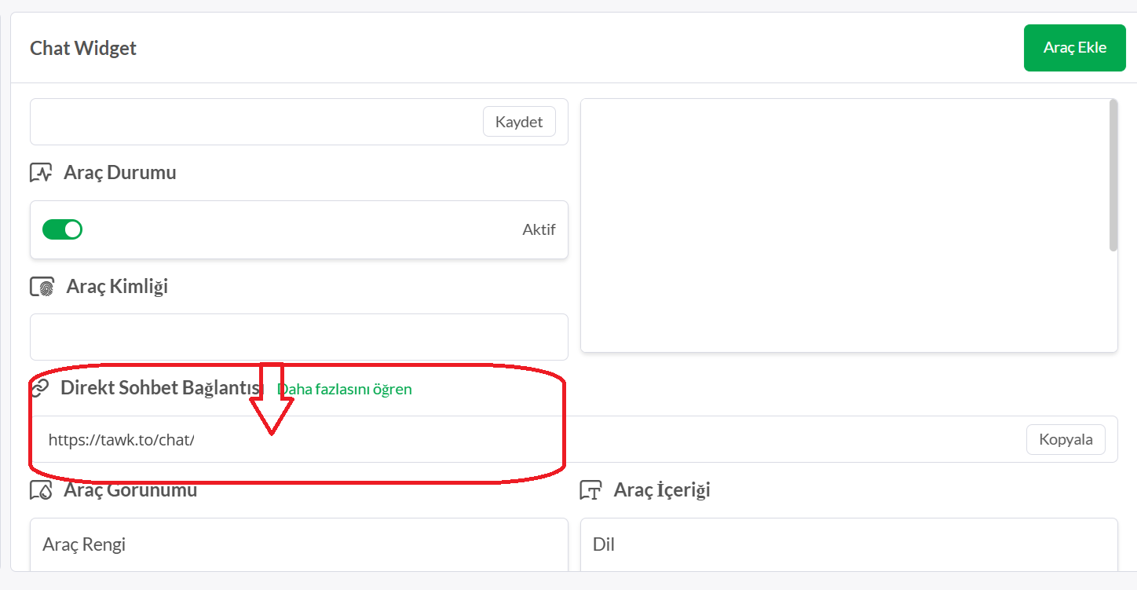Click the Araç Durumu pulse icon

click(x=41, y=173)
